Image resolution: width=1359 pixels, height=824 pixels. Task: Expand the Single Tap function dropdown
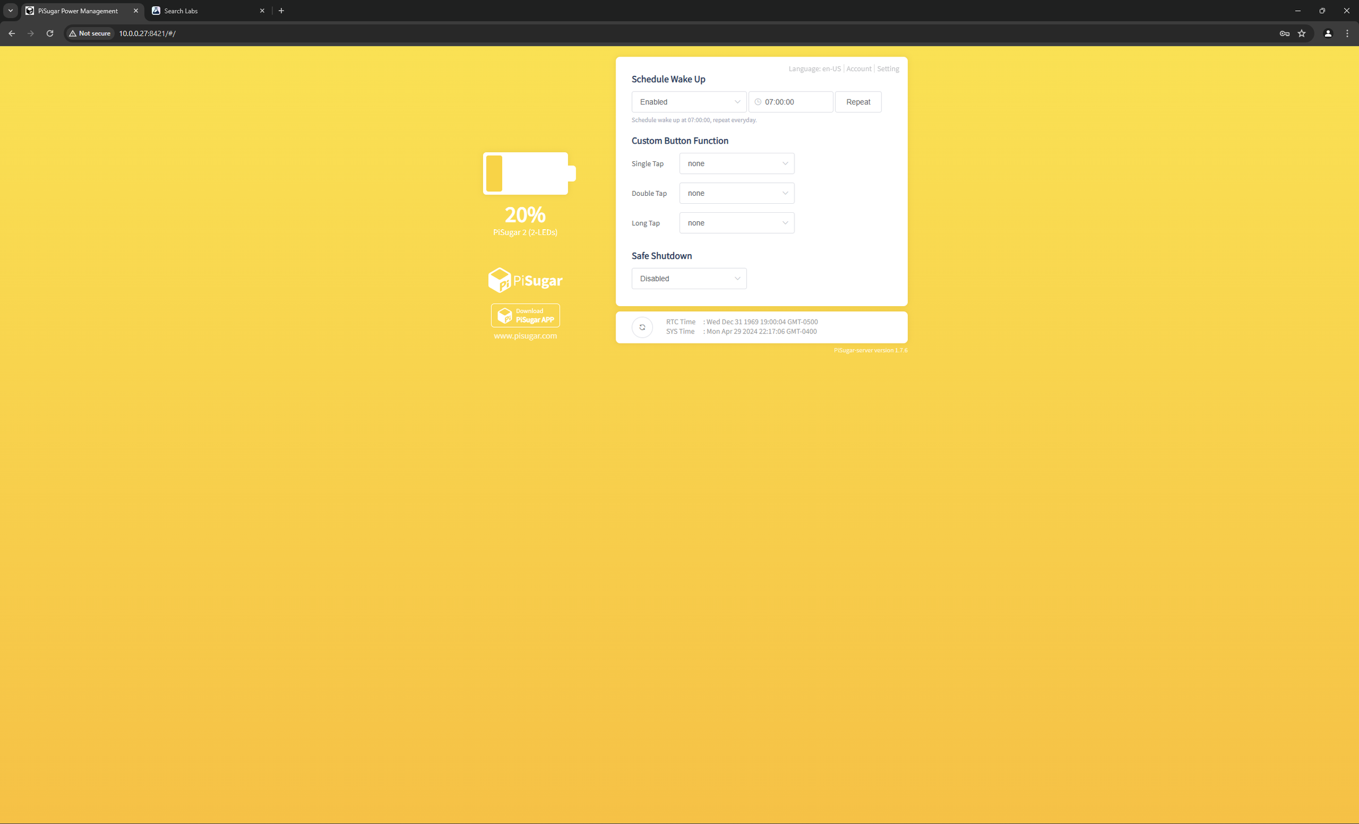736,164
